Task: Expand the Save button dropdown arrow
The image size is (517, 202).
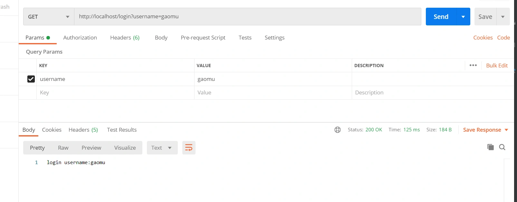Action: 503,17
